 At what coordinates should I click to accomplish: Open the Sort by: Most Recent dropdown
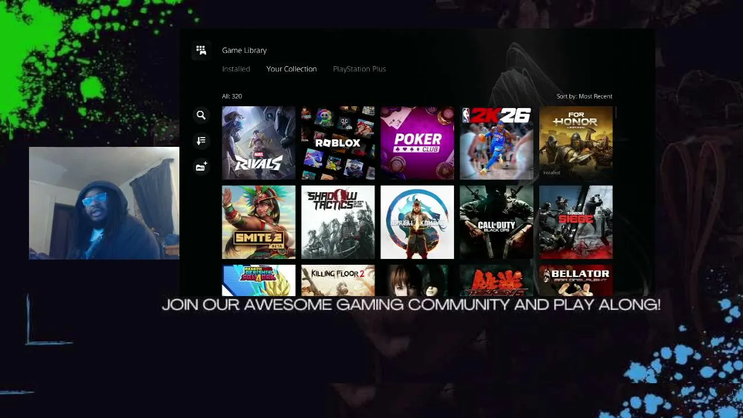click(584, 96)
